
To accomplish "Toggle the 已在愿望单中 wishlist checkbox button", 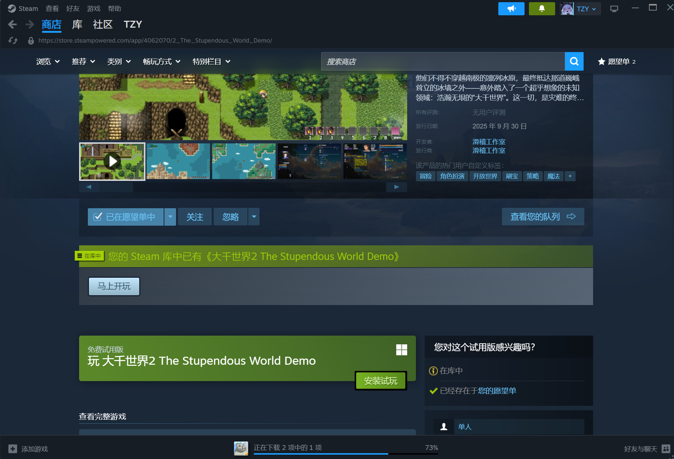I will coord(126,217).
